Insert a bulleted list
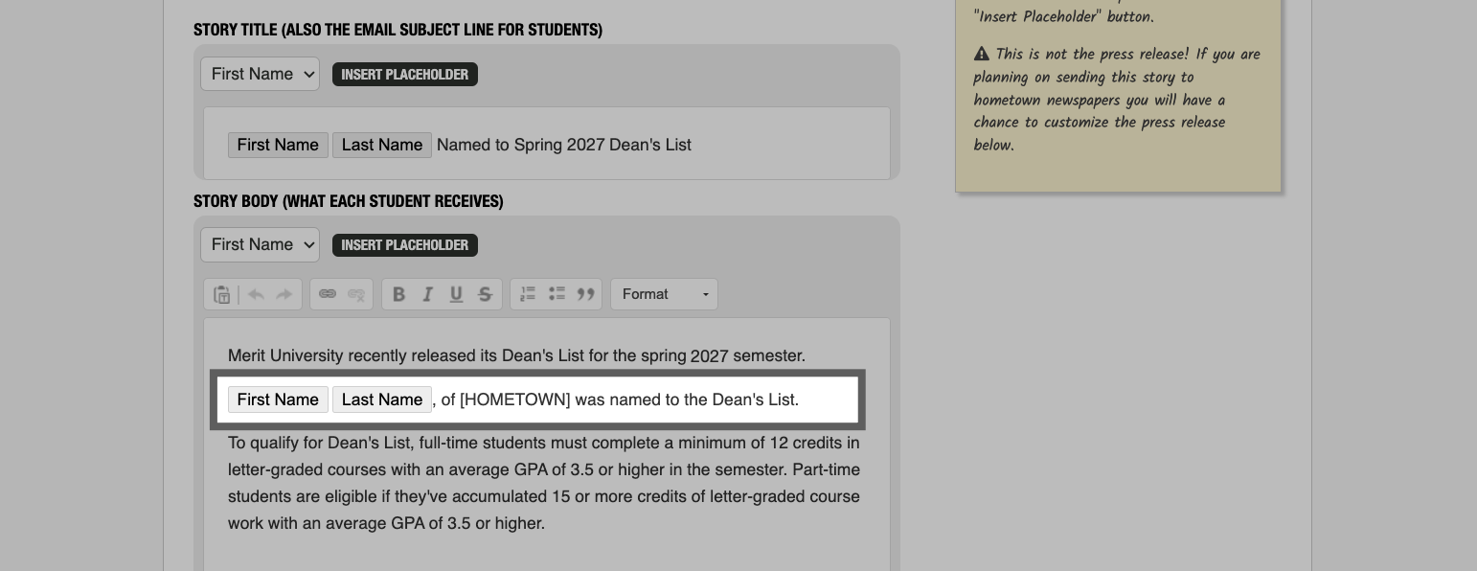 click(557, 294)
